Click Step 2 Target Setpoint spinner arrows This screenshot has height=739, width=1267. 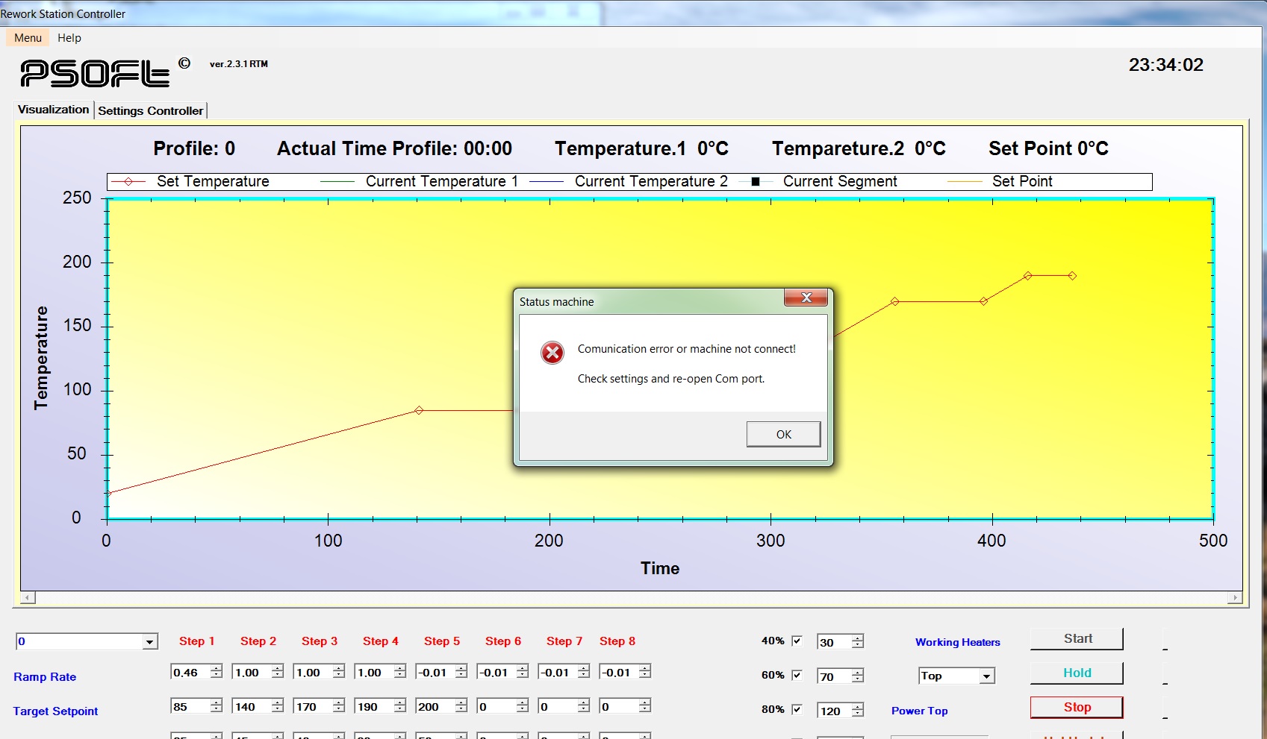[278, 706]
